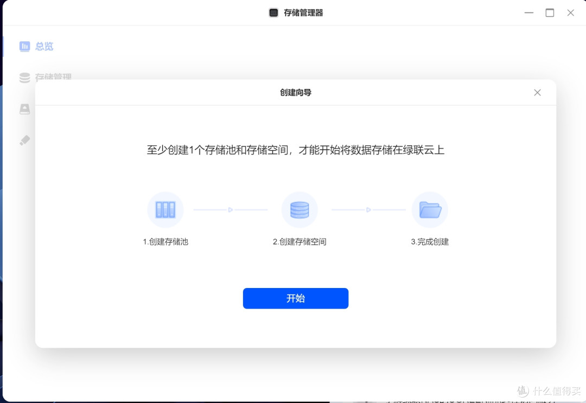Click the storage space cylinder step icon
586x403 pixels.
[300, 210]
